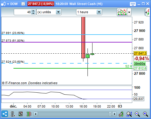Decrease units count with down stepper
Image resolution: width=151 pixels, height=119 pixels.
tap(33, 13)
